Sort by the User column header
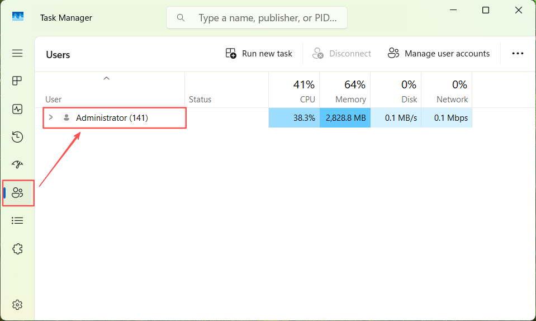Image resolution: width=536 pixels, height=321 pixels. (x=110, y=90)
